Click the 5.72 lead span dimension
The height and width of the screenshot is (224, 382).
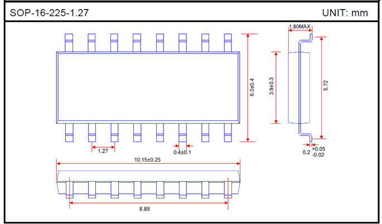click(x=326, y=86)
